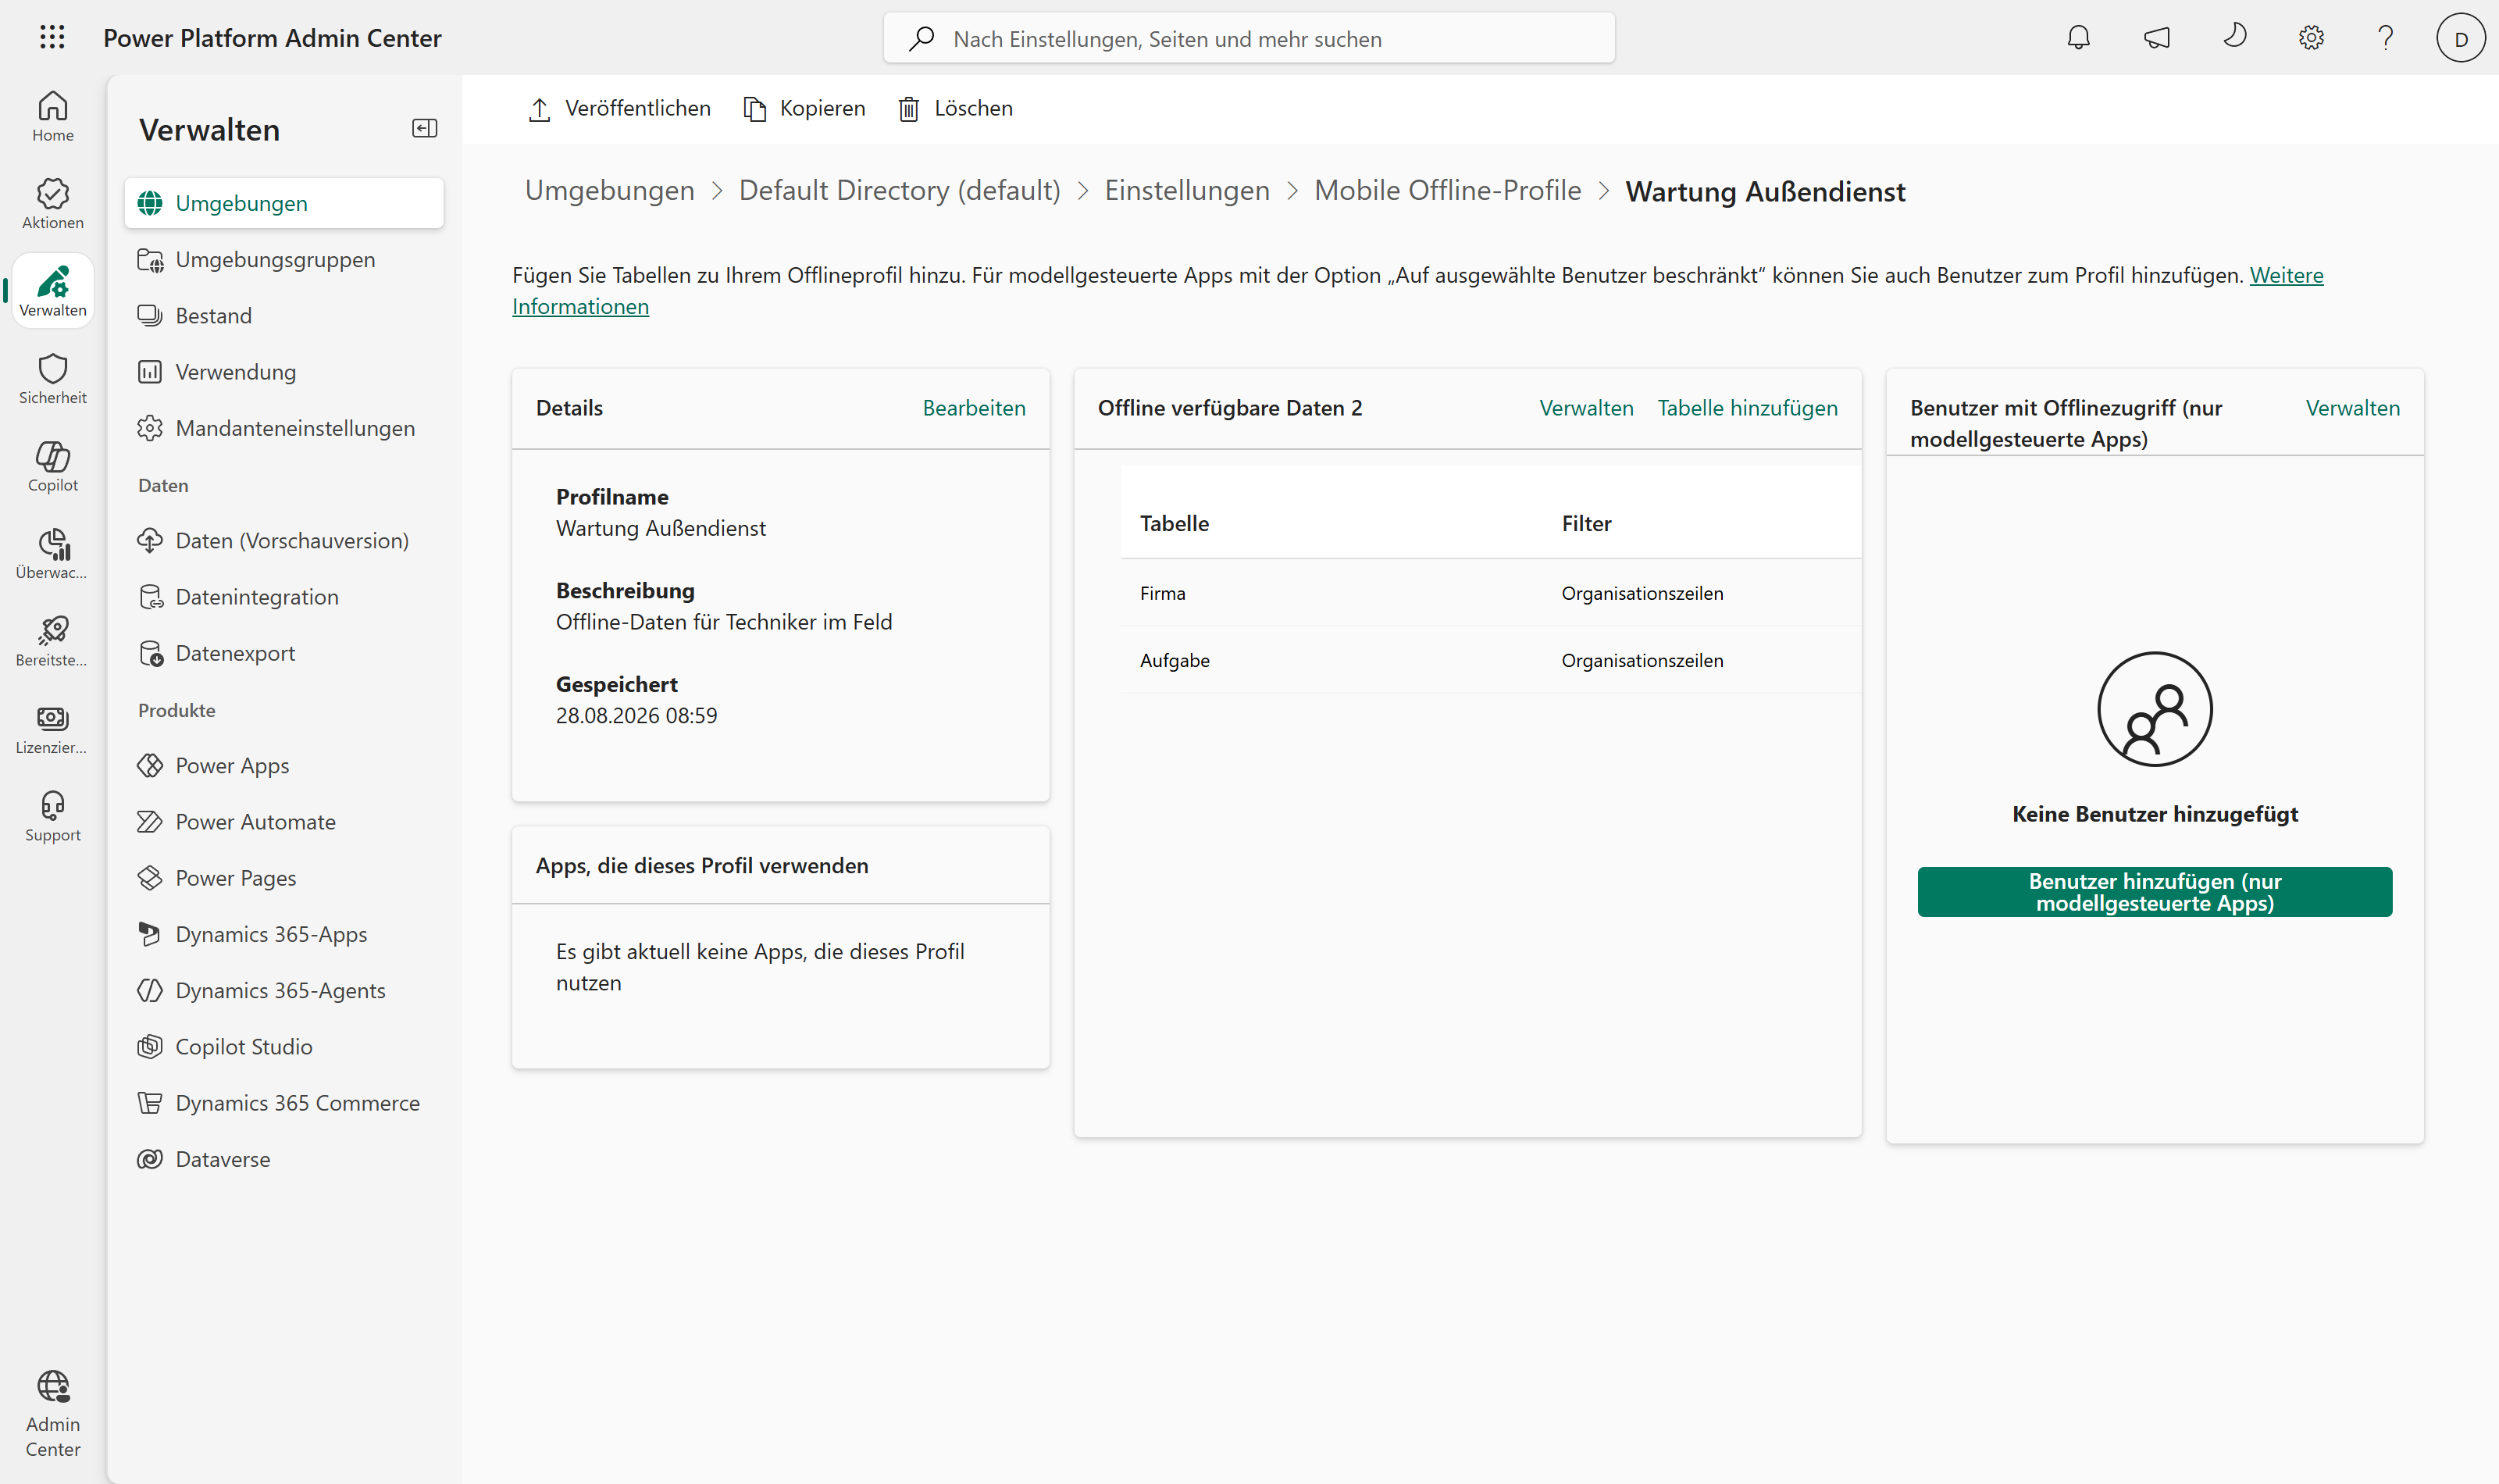2499x1484 pixels.
Task: Click Veröffentlichen in the toolbar
Action: pos(619,108)
